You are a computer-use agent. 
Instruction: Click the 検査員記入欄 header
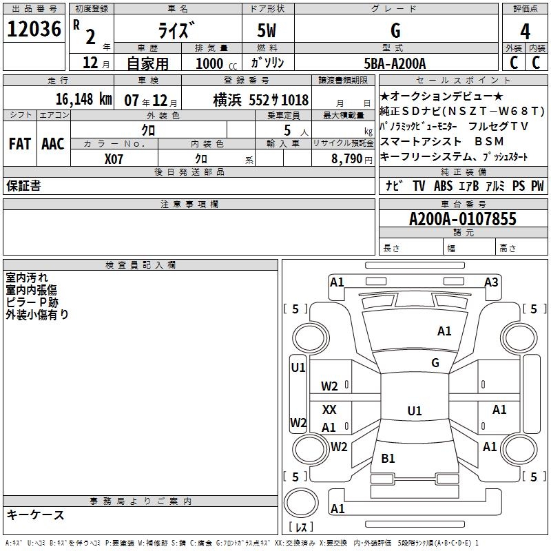pos(141,265)
